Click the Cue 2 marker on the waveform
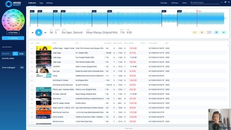Viewport: 231px width, 130px height. (x=40, y=11)
